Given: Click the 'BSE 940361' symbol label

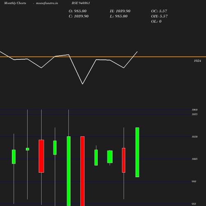Looking at the screenshot, I should click(81, 3).
